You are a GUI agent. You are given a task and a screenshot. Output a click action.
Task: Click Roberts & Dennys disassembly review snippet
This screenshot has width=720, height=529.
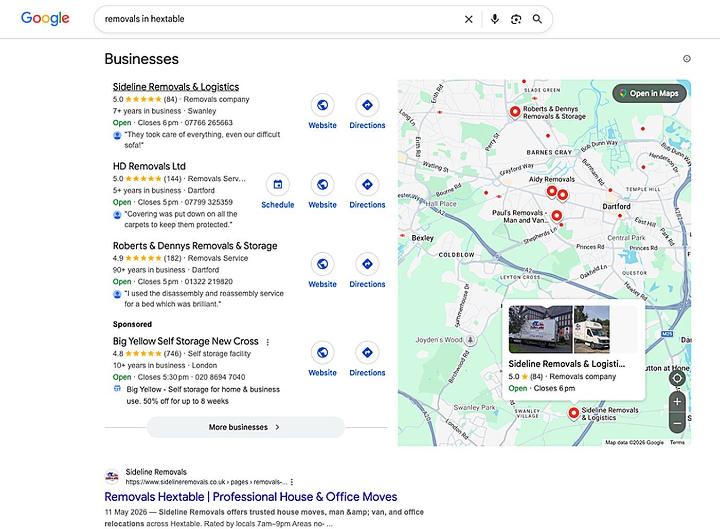pos(204,299)
